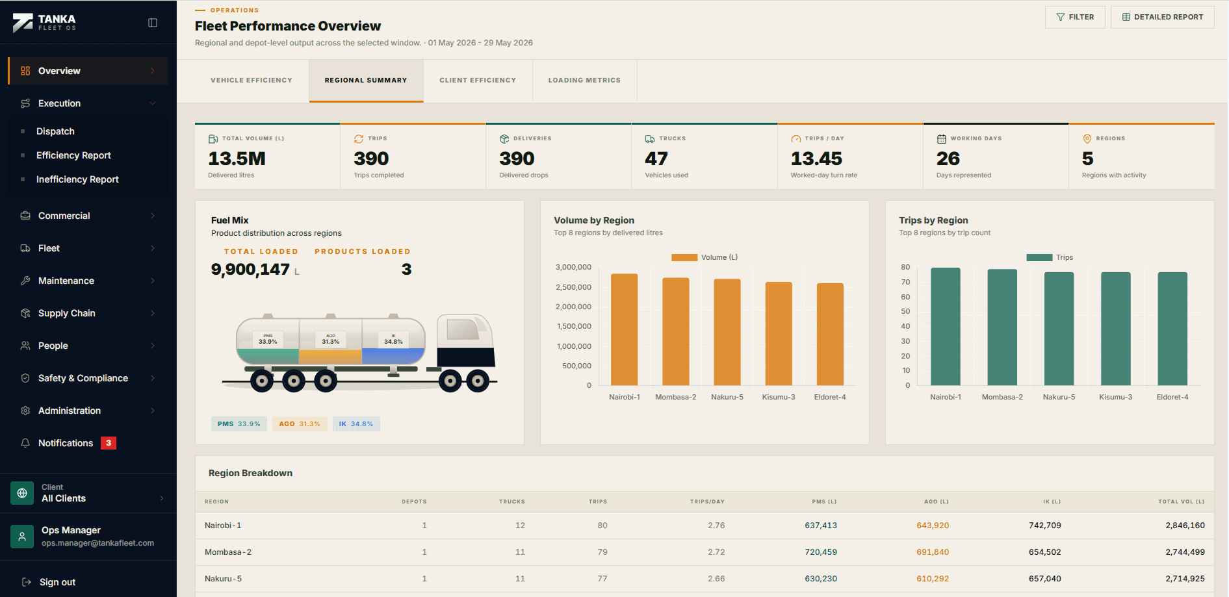
Task: Click the Execution routing icon
Action: 25,103
